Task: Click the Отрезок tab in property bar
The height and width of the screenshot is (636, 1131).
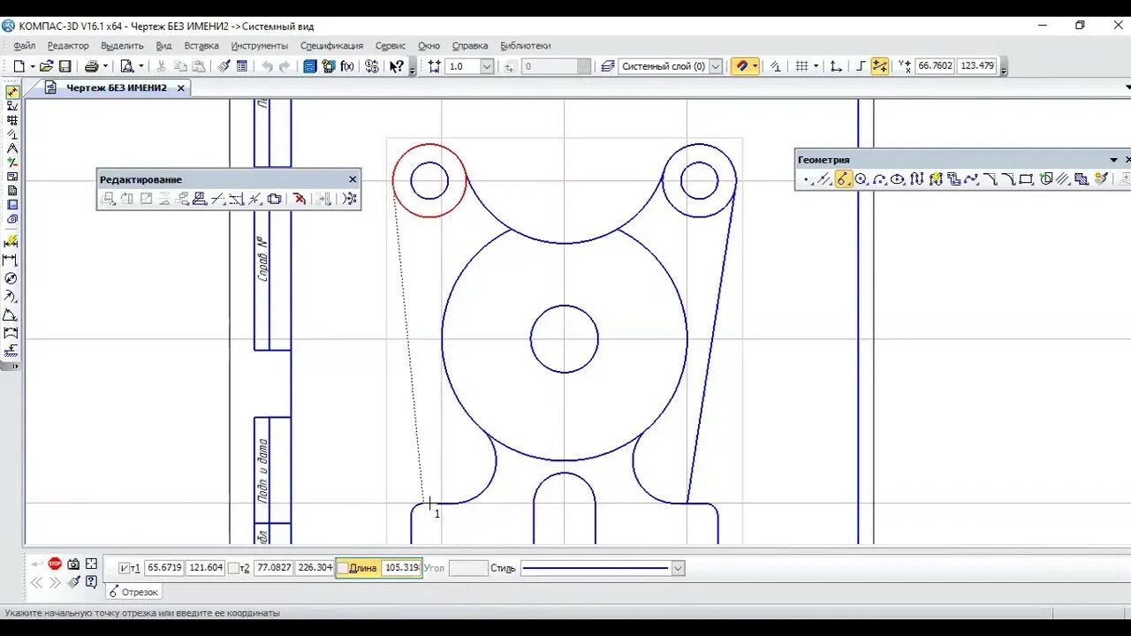Action: click(x=133, y=592)
